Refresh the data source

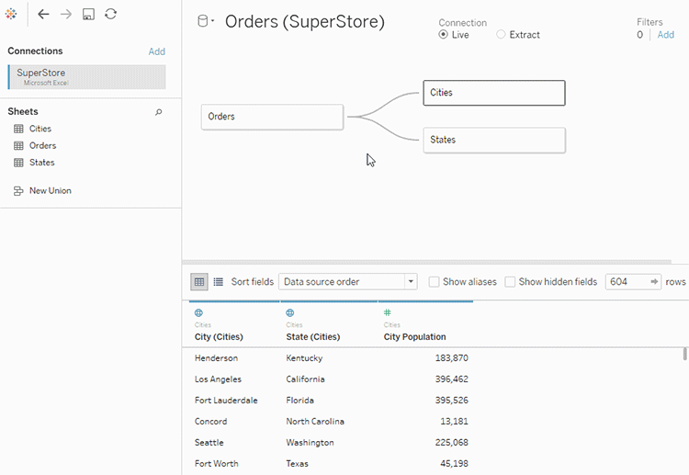tap(110, 15)
